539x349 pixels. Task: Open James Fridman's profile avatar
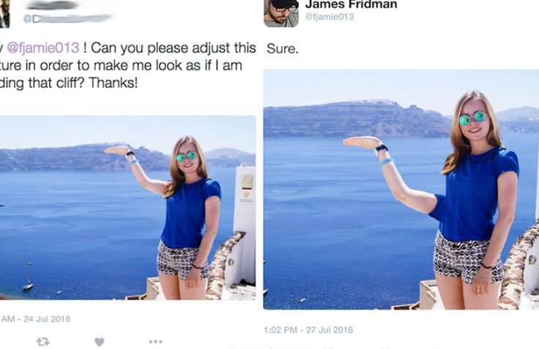281,13
